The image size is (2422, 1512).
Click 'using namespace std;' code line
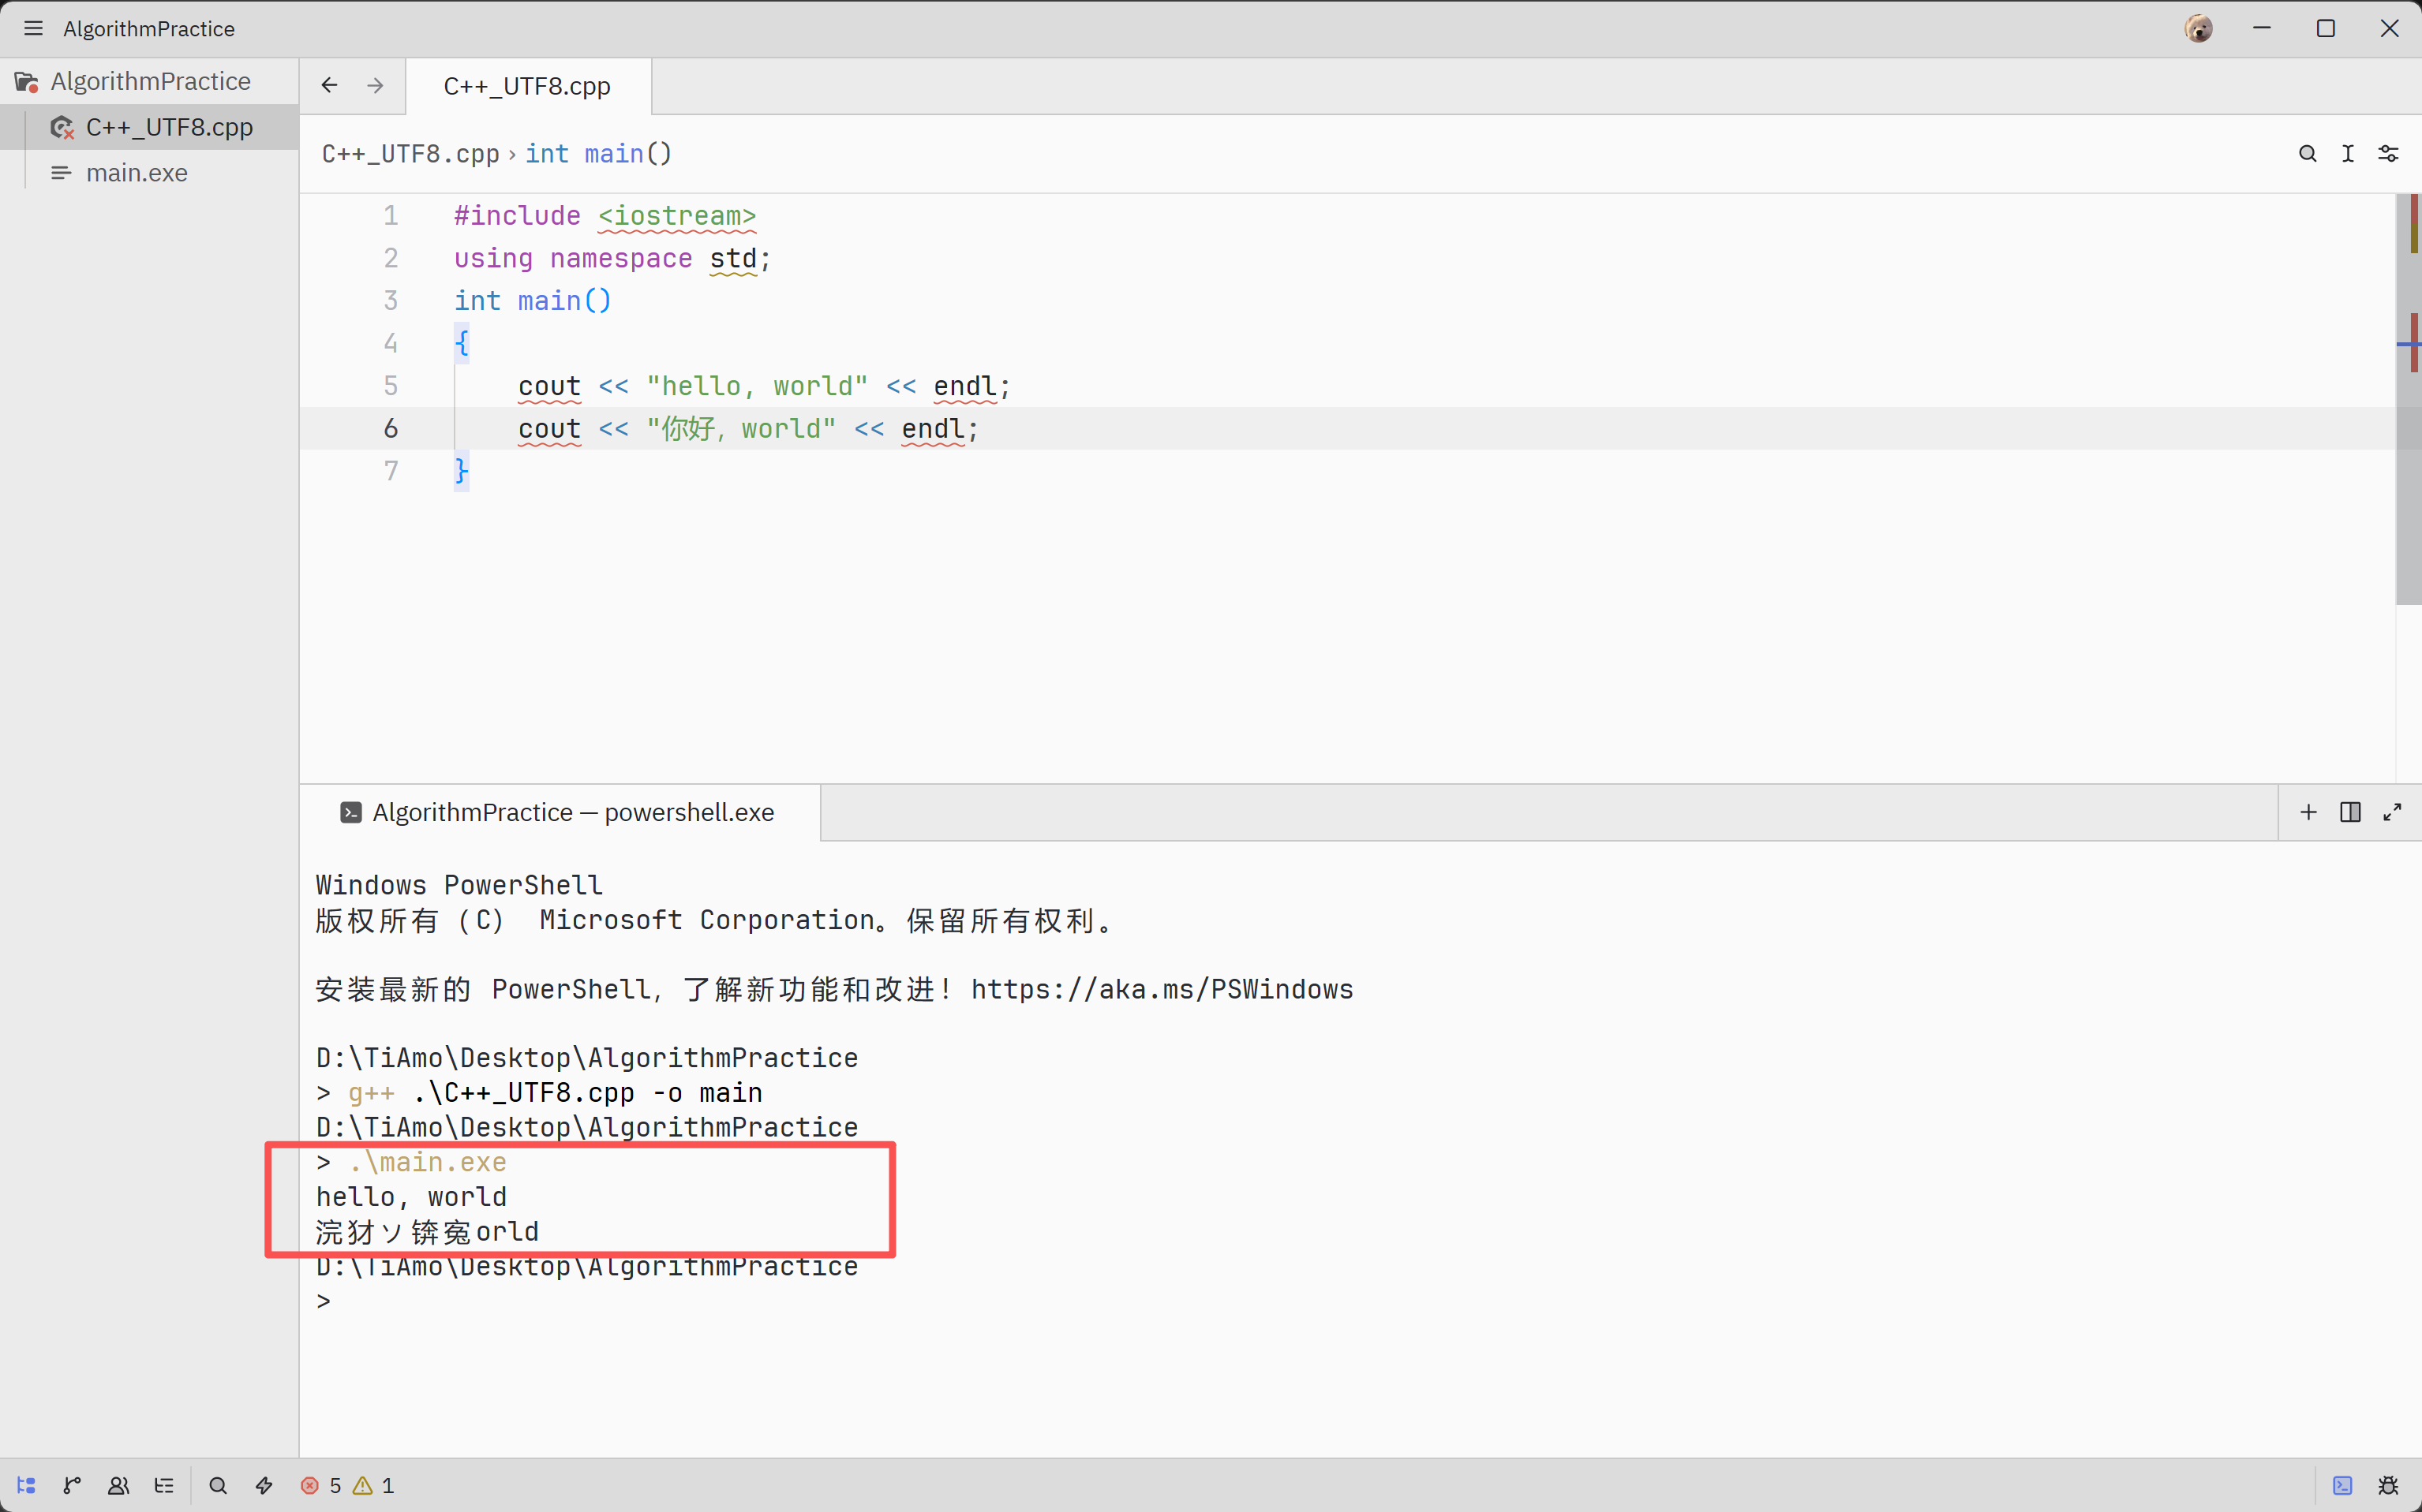click(x=612, y=259)
